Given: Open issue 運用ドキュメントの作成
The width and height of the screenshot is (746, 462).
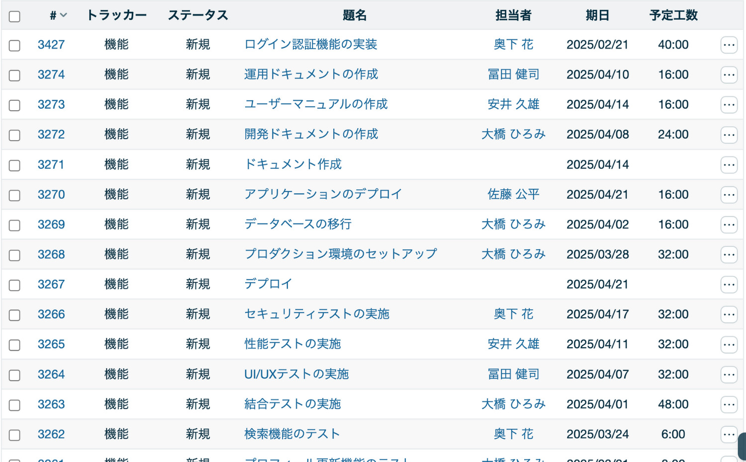Looking at the screenshot, I should (x=311, y=75).
